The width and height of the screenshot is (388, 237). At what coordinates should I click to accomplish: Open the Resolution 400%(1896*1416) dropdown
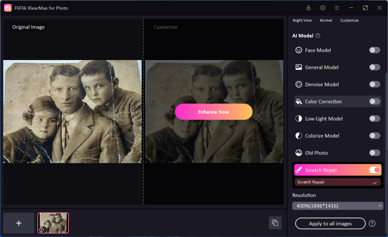point(338,206)
